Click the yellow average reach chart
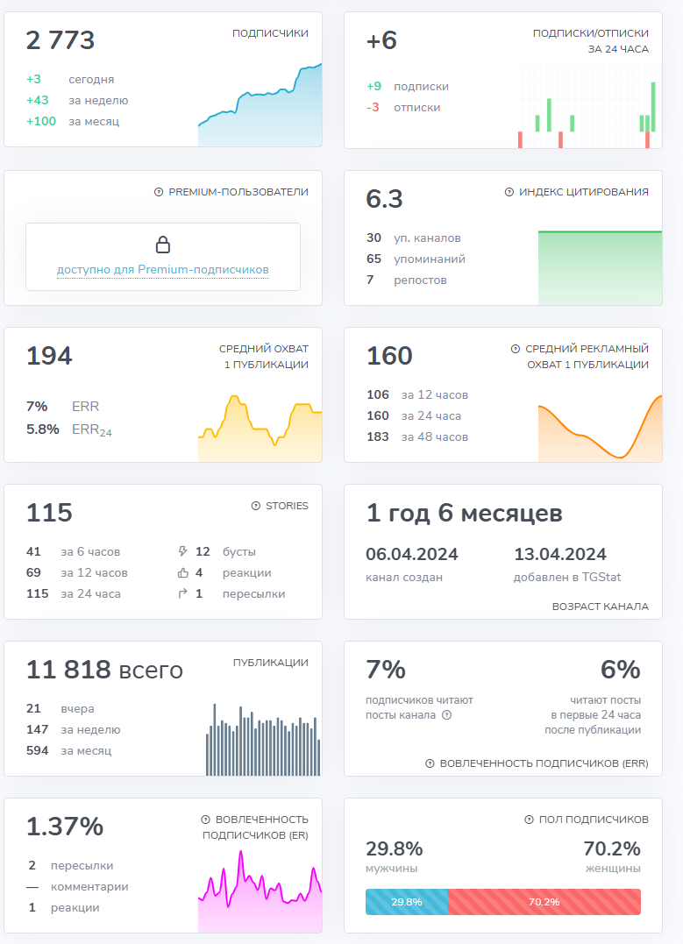Screen dimensions: 683x944 pos(260,428)
